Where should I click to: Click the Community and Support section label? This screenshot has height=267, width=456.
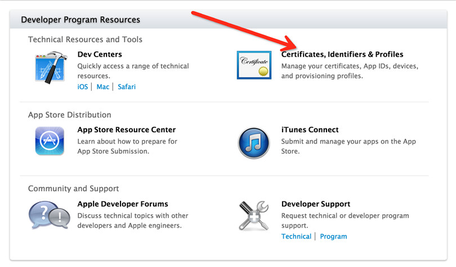73,188
